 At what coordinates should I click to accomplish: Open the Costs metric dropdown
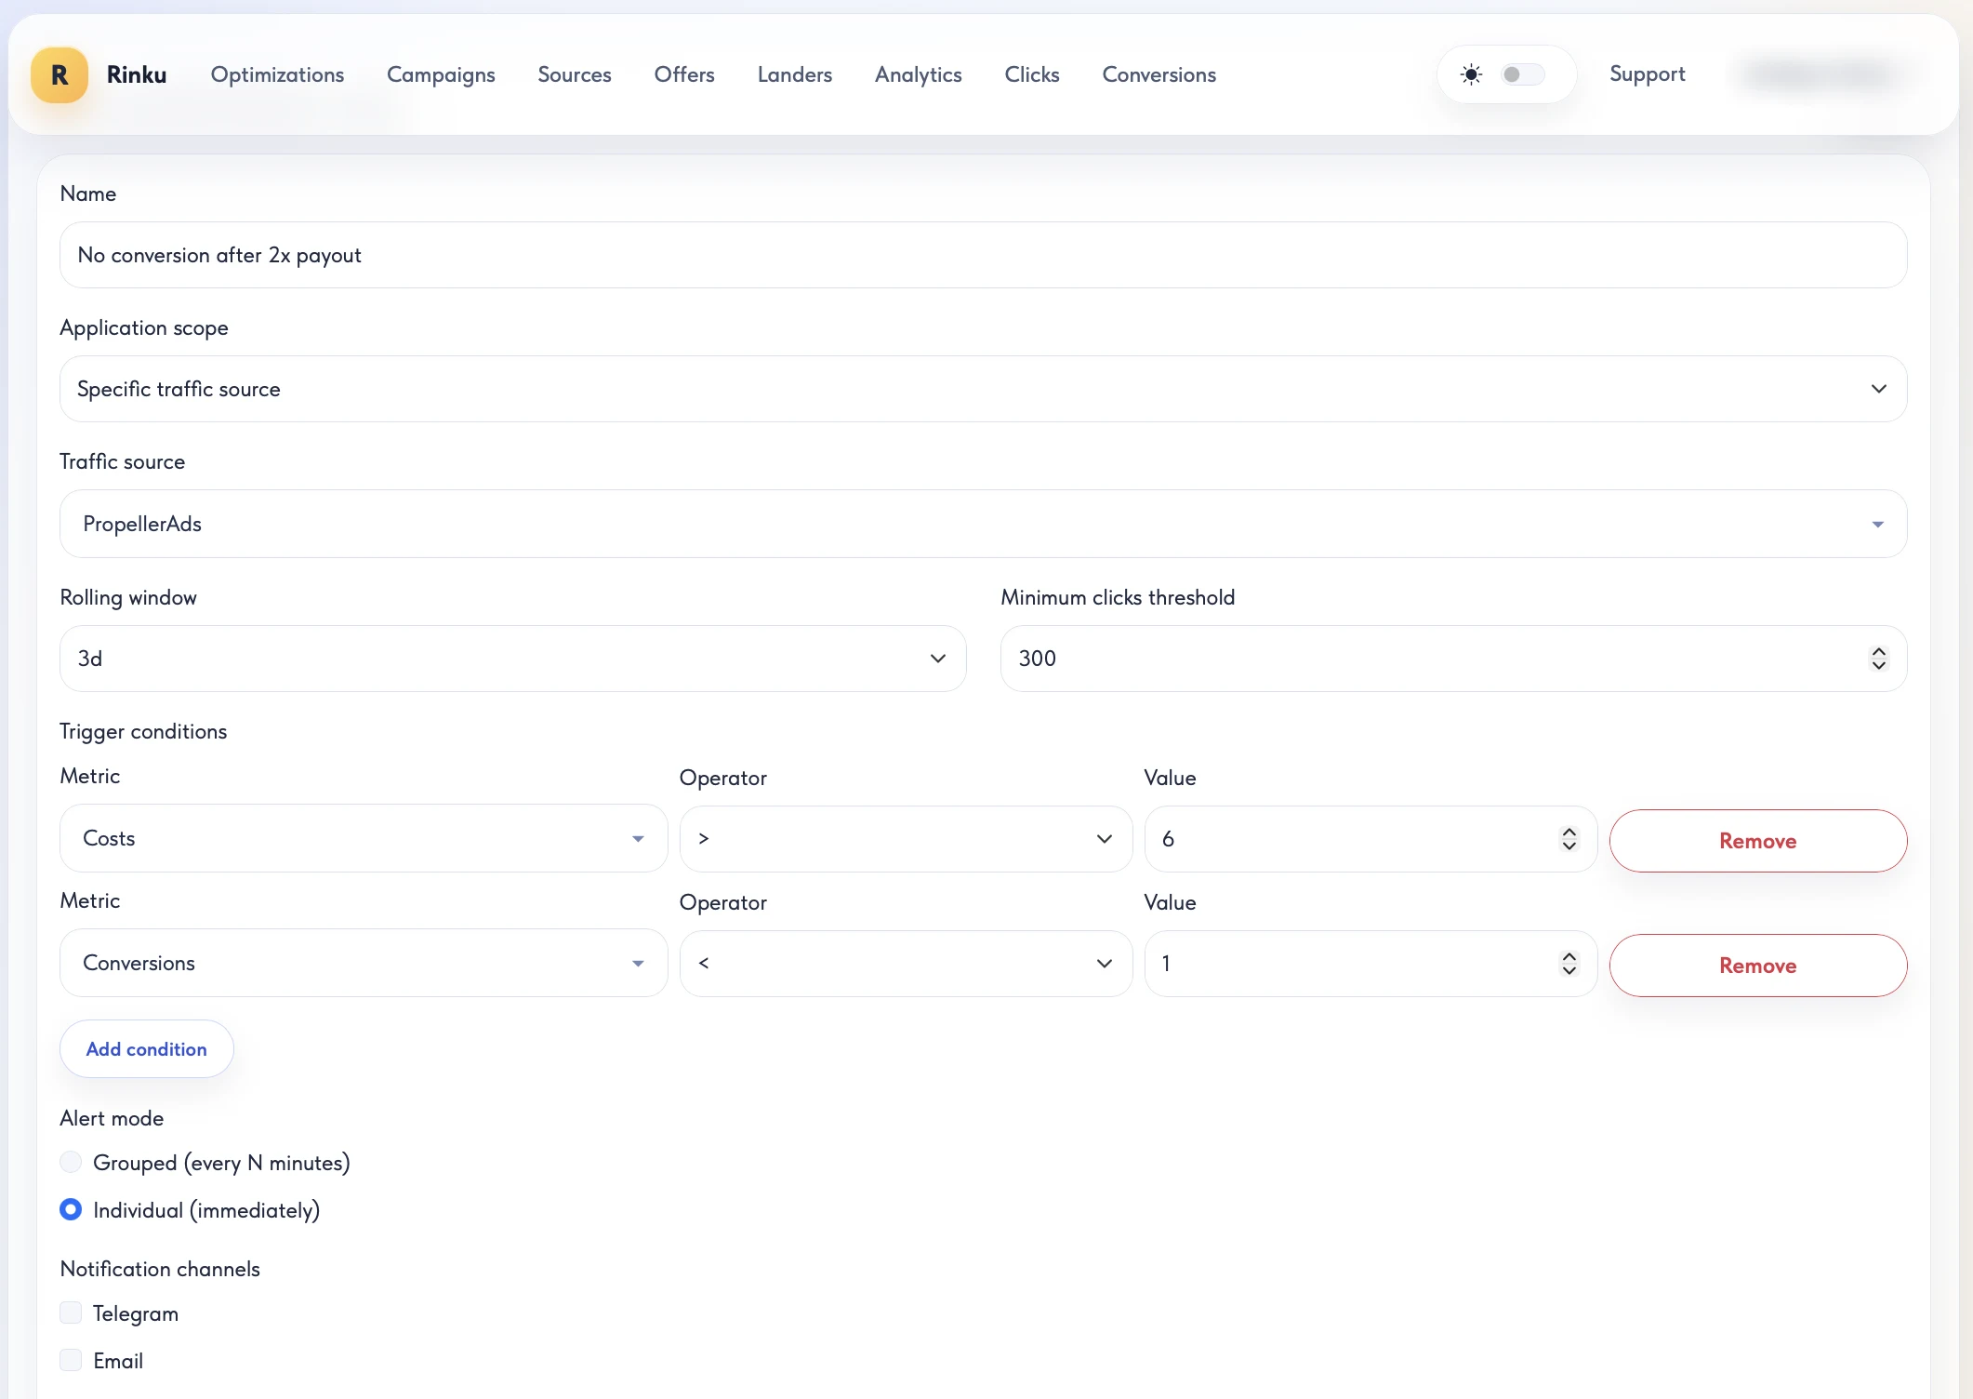(364, 838)
